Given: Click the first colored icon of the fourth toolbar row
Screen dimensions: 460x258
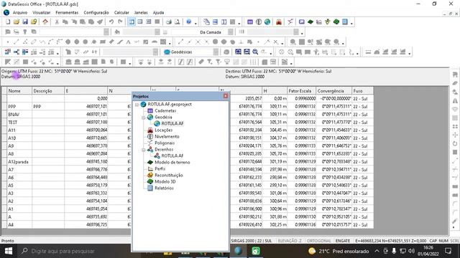Looking at the screenshot, I should [8, 52].
